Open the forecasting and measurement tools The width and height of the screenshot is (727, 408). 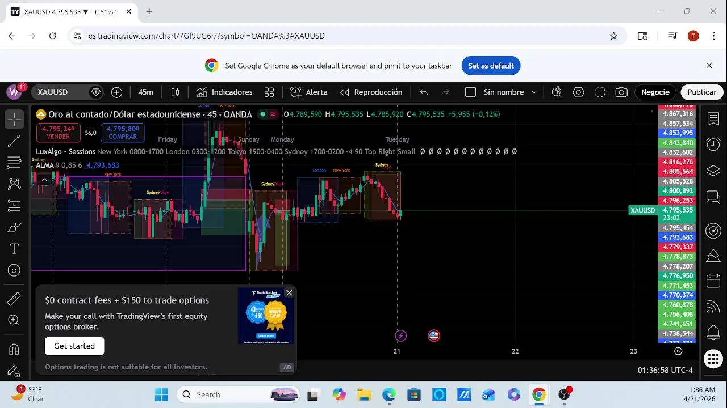tap(14, 206)
